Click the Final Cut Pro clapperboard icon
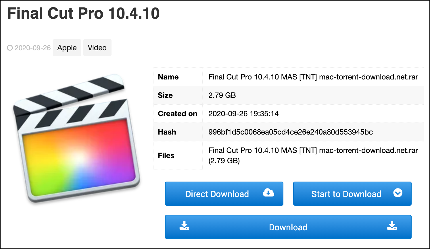Viewport: 430px width, 249px height. [x=76, y=139]
